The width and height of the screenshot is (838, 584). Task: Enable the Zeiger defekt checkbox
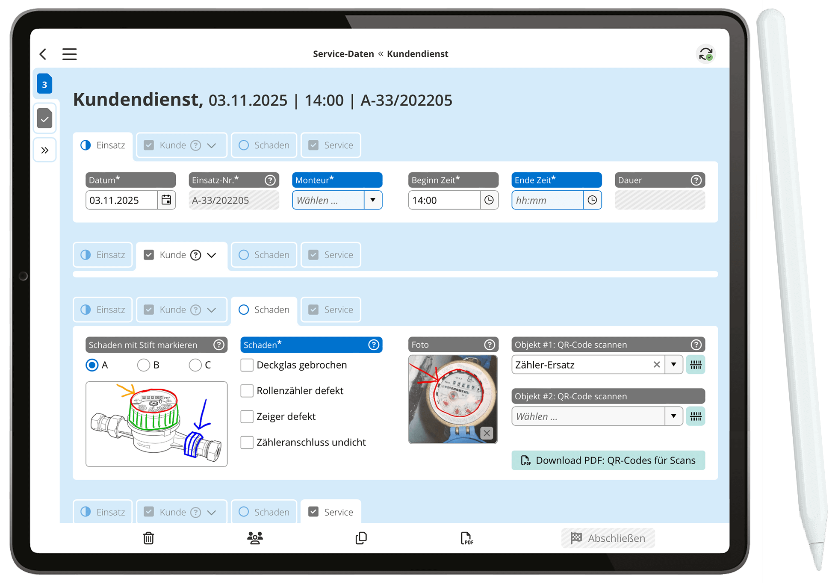pyautogui.click(x=247, y=416)
